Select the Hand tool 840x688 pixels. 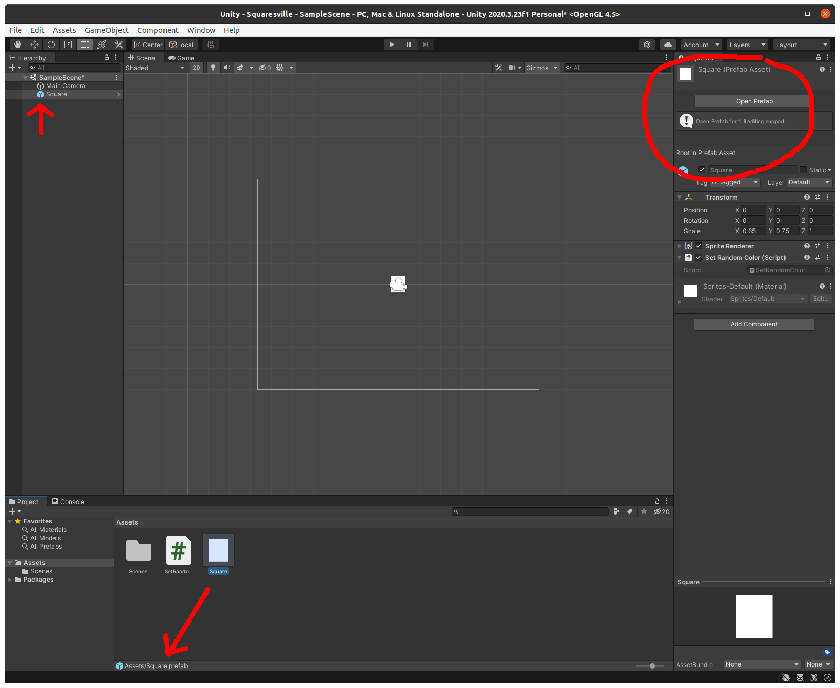[17, 45]
